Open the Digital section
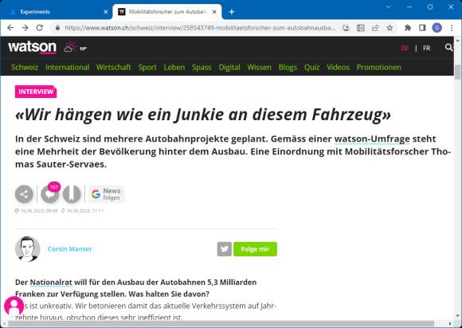Screen dimensions: 462x328 229,67
